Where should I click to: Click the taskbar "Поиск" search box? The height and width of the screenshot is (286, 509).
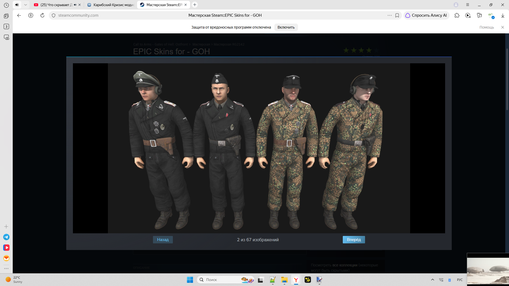[x=226, y=280]
